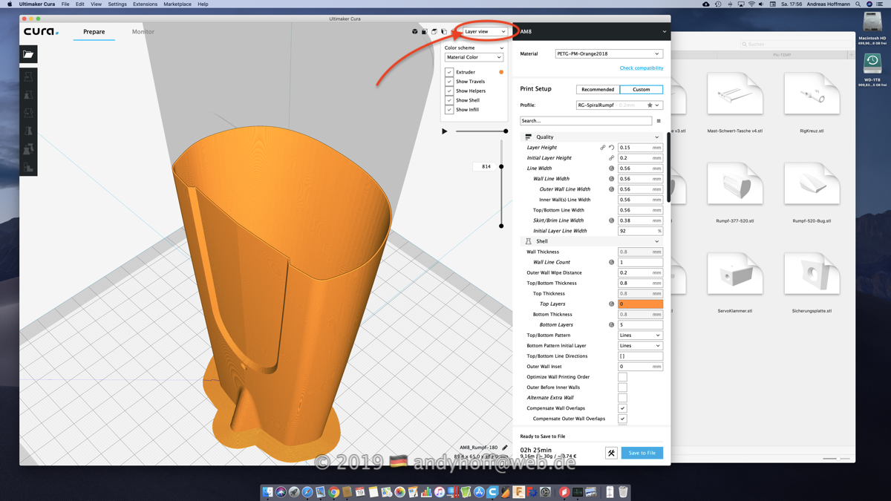This screenshot has width=891, height=501.
Task: Select the Mirror tool in the sidebar
Action: point(28,131)
